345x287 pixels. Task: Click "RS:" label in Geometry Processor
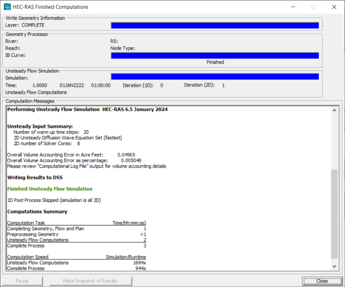(x=114, y=41)
